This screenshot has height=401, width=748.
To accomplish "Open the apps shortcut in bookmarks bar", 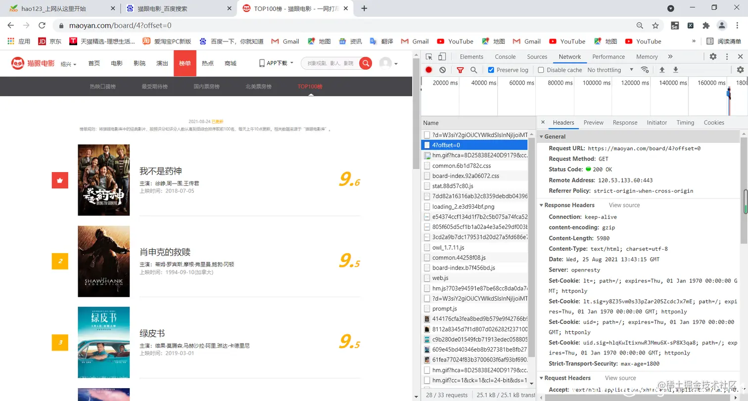I will coord(19,42).
